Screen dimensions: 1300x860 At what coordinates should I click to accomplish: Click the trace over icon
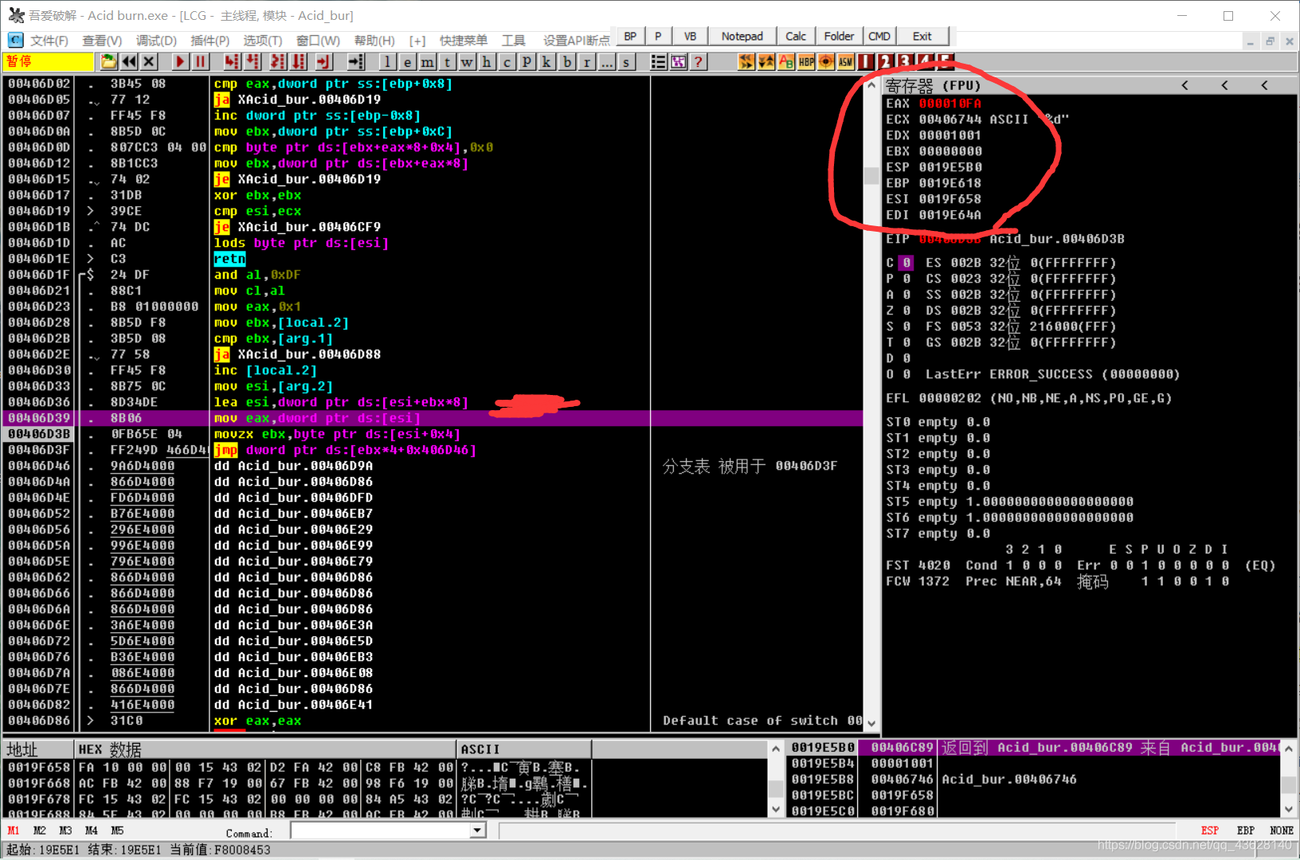(298, 61)
